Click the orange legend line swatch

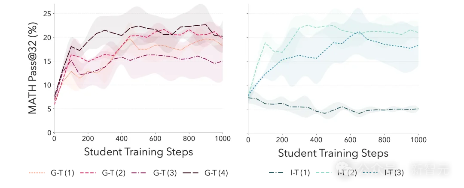pos(36,173)
